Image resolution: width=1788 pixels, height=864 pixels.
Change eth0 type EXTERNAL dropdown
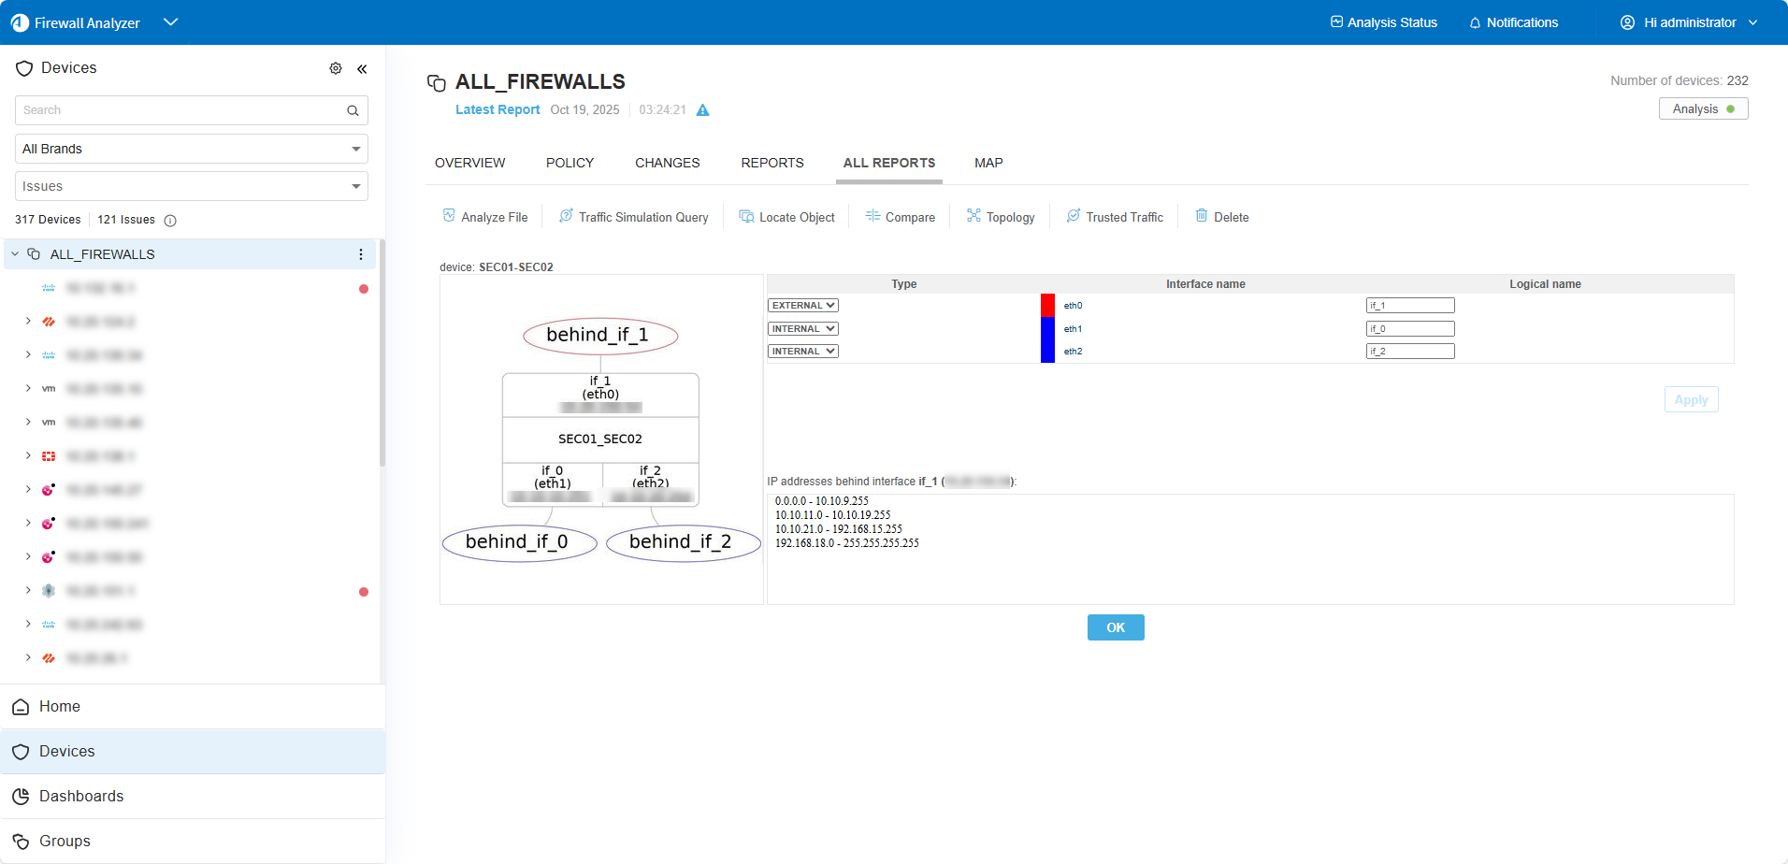[802, 306]
